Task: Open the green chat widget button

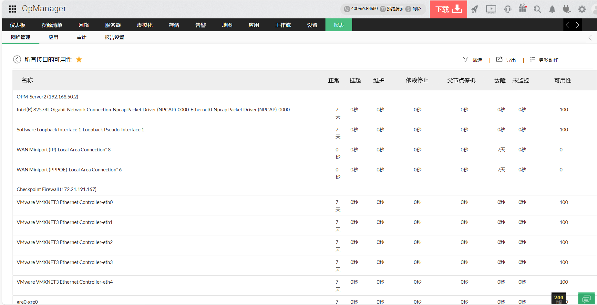Action: [586, 299]
